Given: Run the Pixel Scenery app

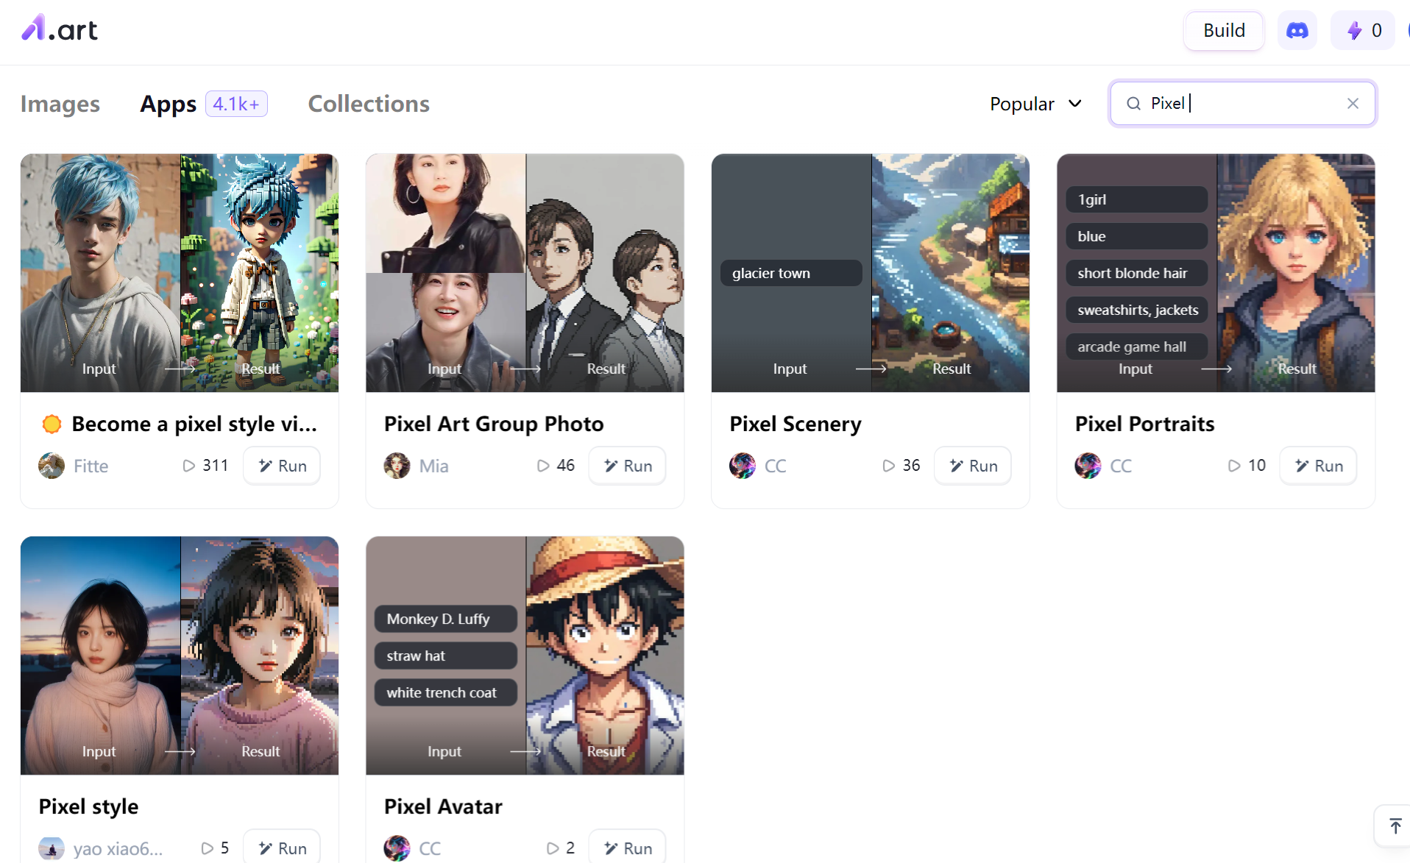Looking at the screenshot, I should pos(973,466).
